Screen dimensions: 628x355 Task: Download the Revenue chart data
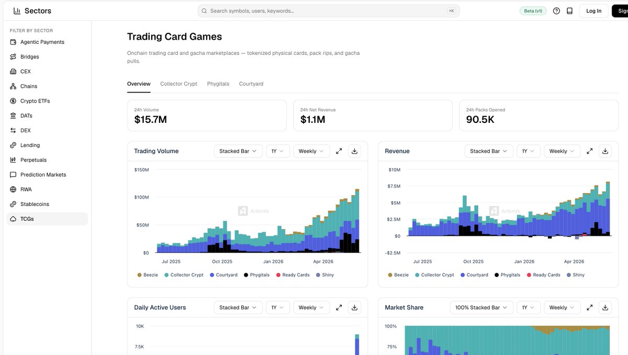(605, 151)
